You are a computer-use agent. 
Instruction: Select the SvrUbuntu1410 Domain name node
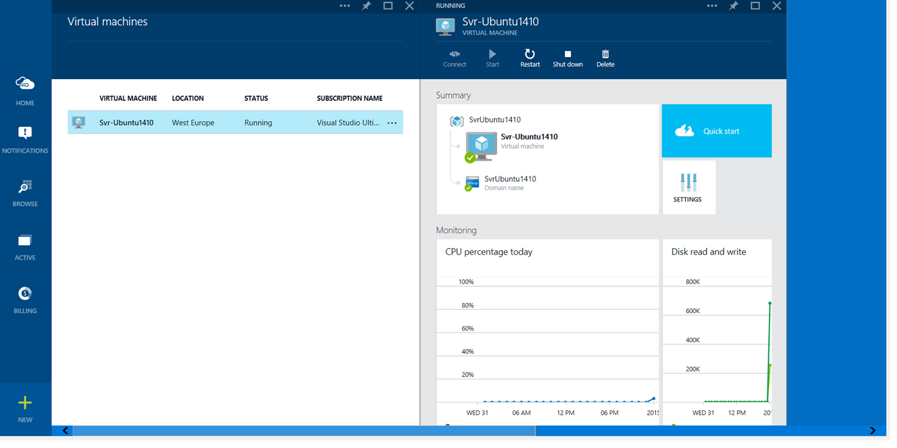coord(501,183)
